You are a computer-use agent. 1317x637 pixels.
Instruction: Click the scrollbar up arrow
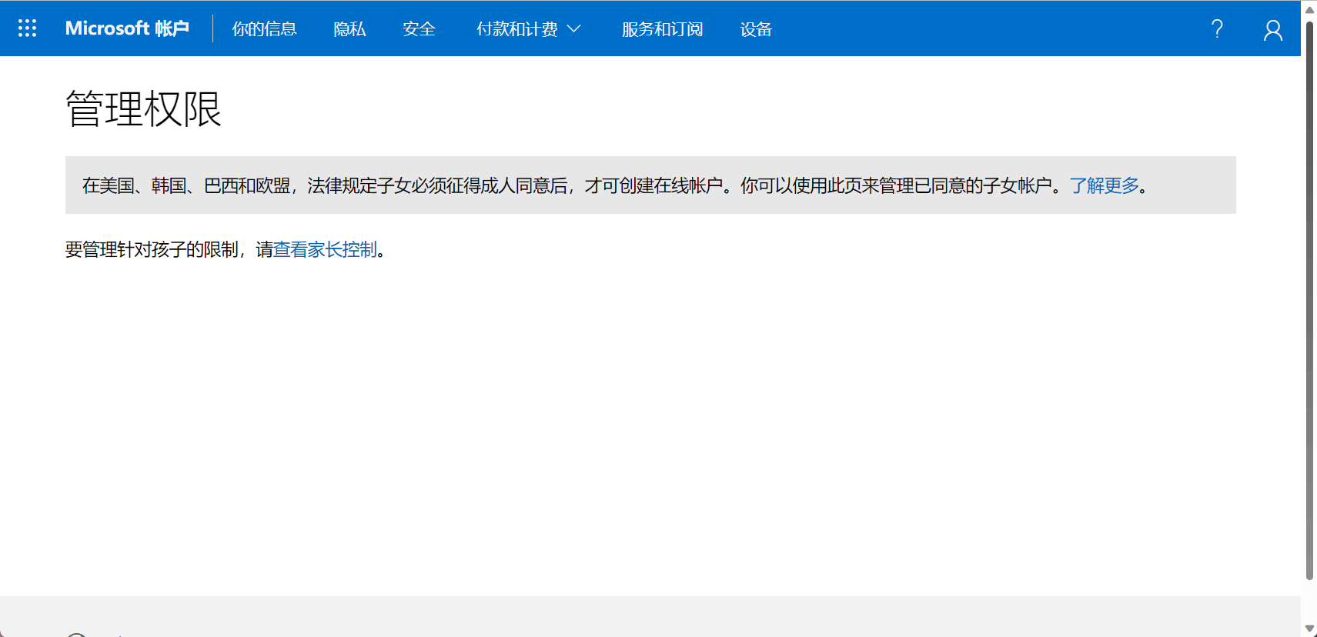[x=1309, y=10]
